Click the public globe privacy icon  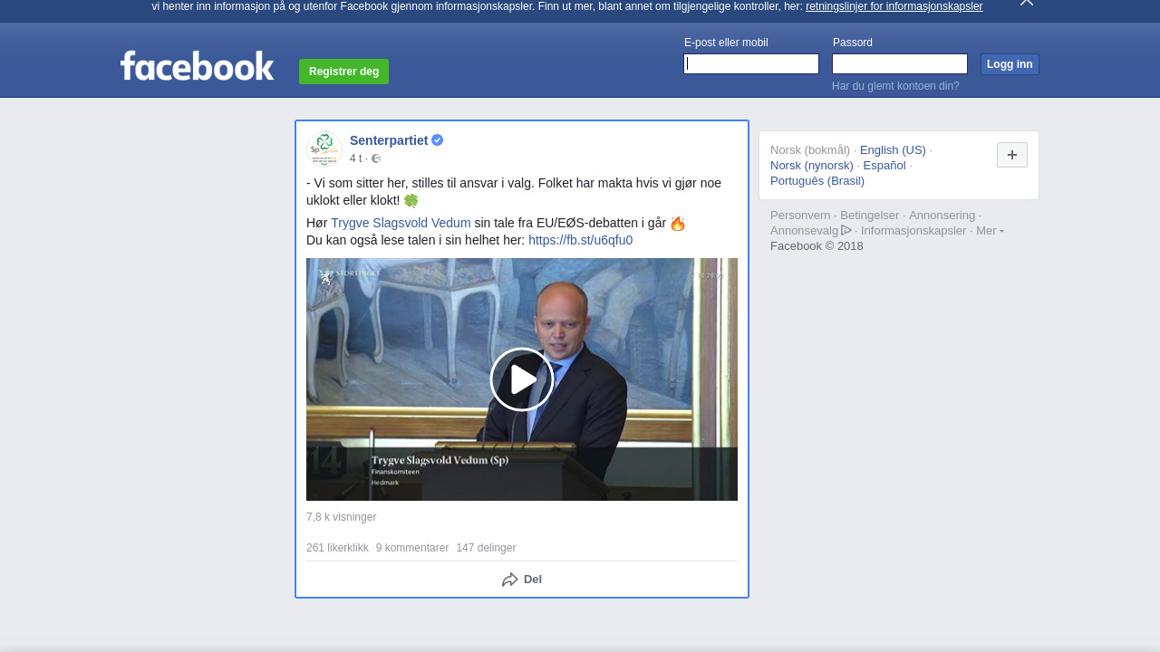click(x=376, y=158)
